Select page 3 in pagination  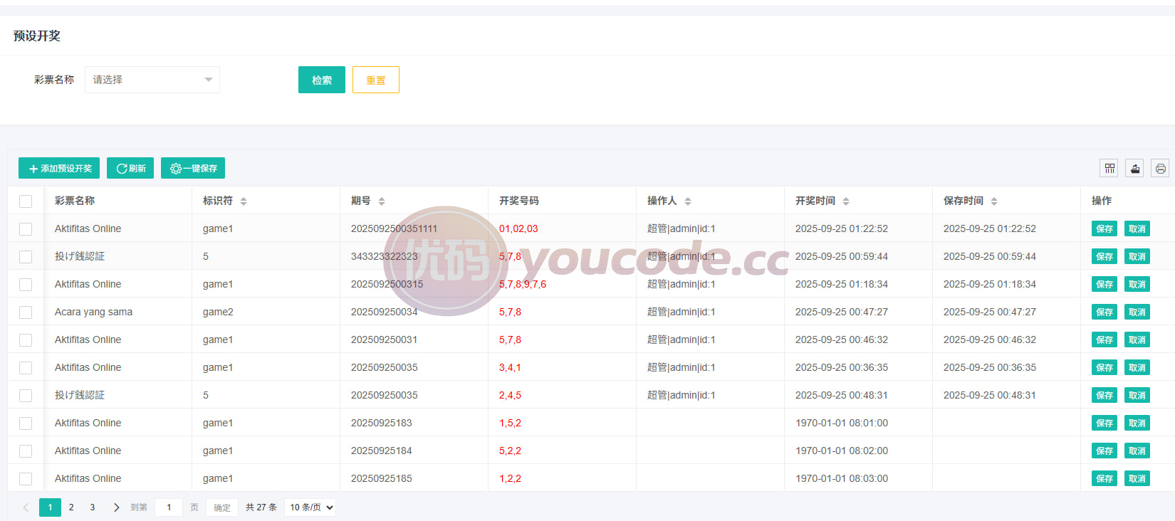click(x=93, y=507)
